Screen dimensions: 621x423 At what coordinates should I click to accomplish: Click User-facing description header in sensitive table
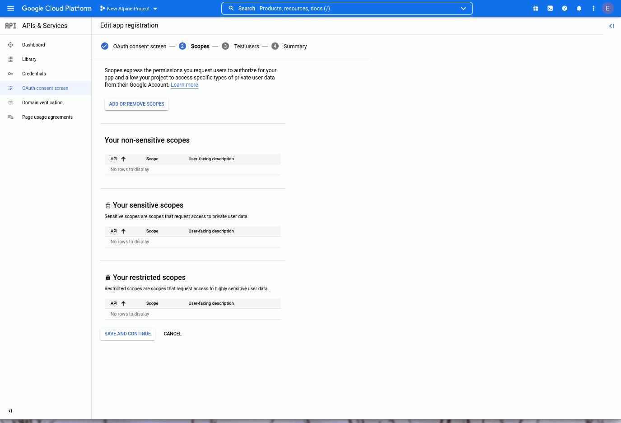[x=211, y=231]
